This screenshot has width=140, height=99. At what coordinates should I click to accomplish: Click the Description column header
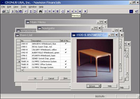(x=46, y=41)
